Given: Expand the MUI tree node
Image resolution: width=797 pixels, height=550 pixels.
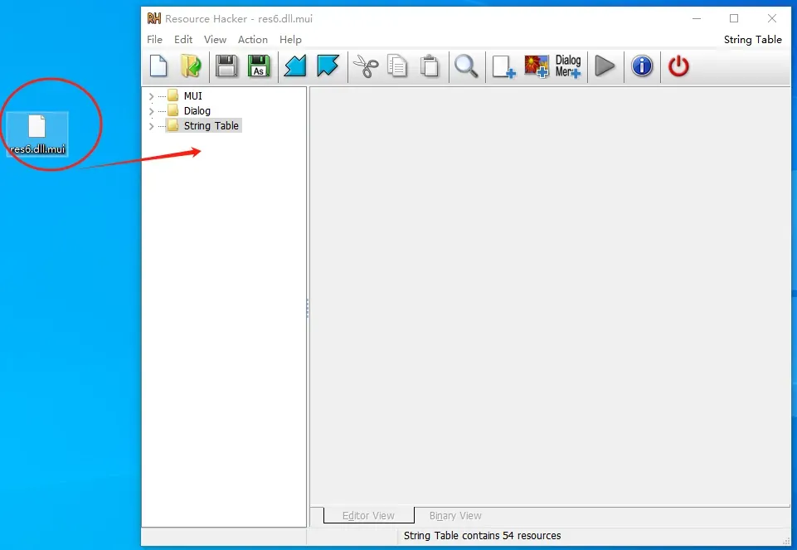Looking at the screenshot, I should pyautogui.click(x=151, y=96).
